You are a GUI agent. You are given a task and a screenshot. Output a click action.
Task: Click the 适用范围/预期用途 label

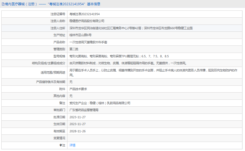point(53,72)
